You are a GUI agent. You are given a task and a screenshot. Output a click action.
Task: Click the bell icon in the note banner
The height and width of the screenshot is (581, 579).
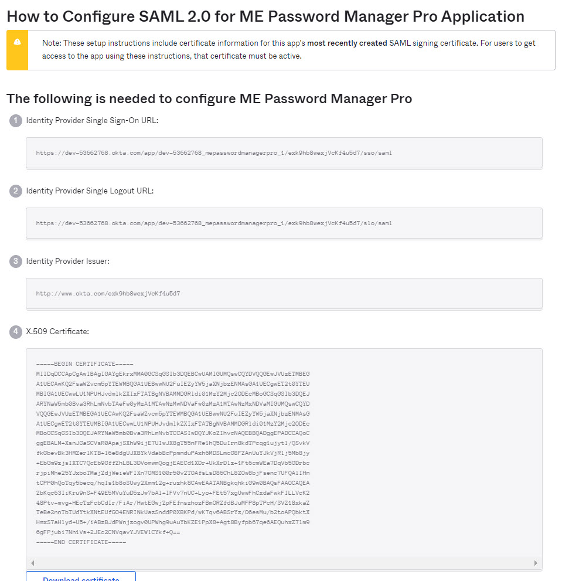(18, 42)
